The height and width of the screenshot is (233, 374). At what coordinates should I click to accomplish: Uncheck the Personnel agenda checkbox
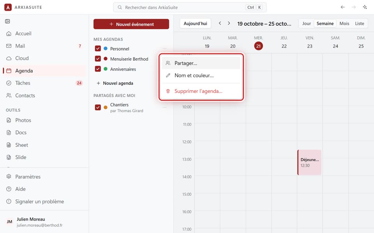click(98, 49)
